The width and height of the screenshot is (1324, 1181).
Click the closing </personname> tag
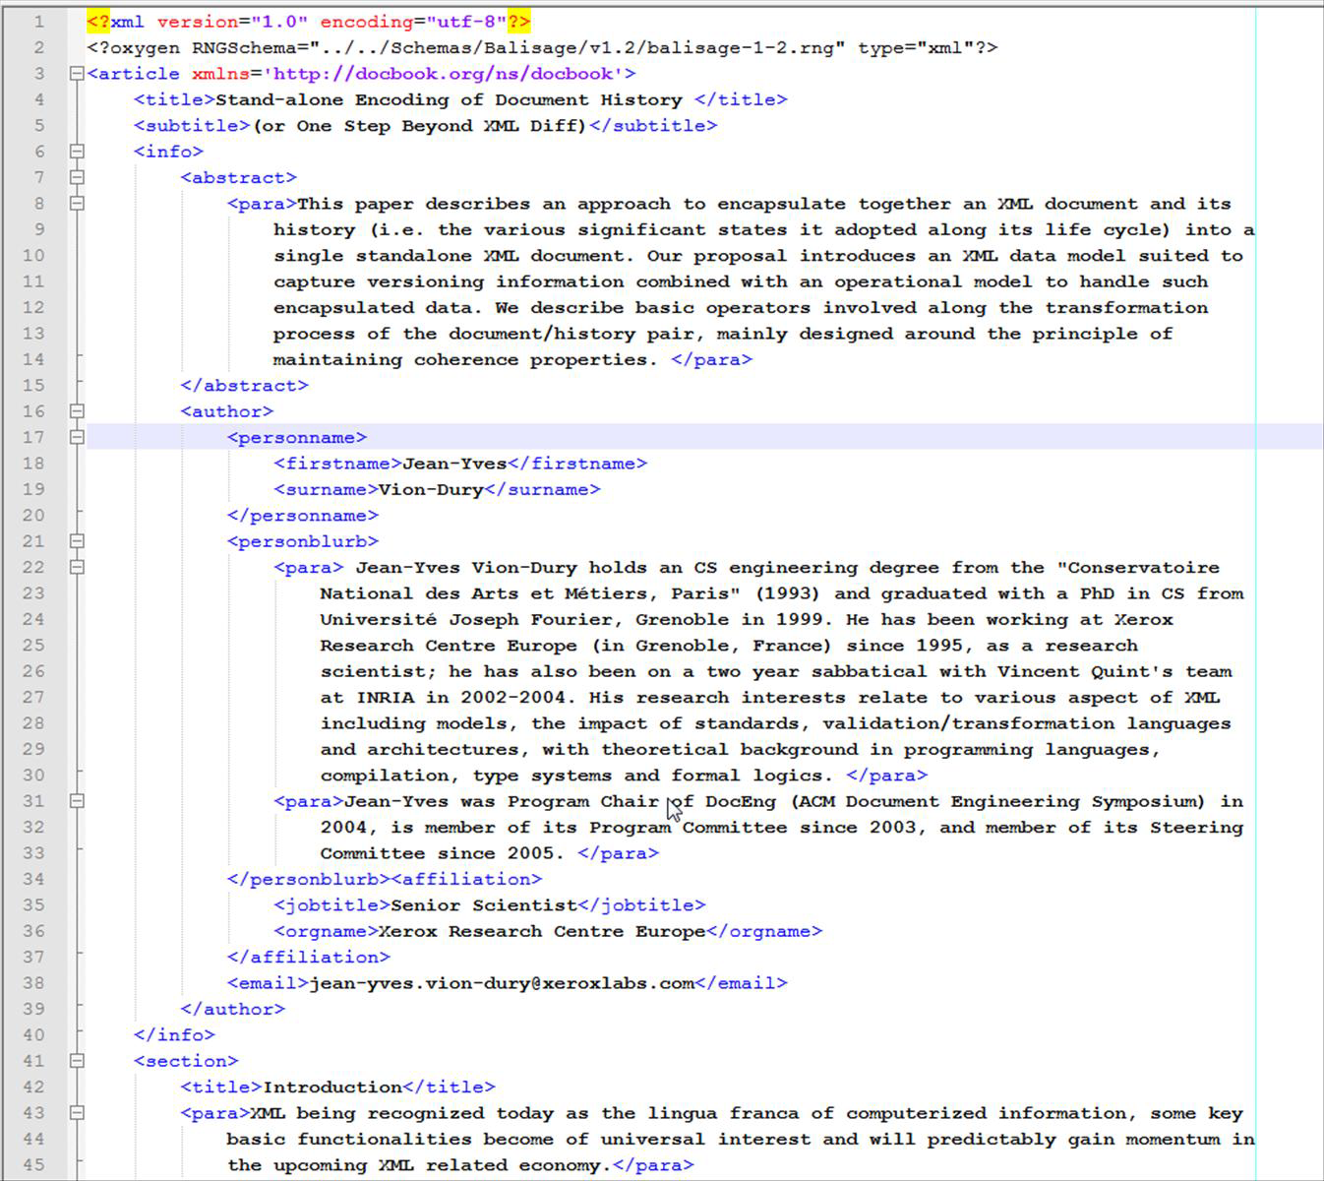tap(302, 516)
